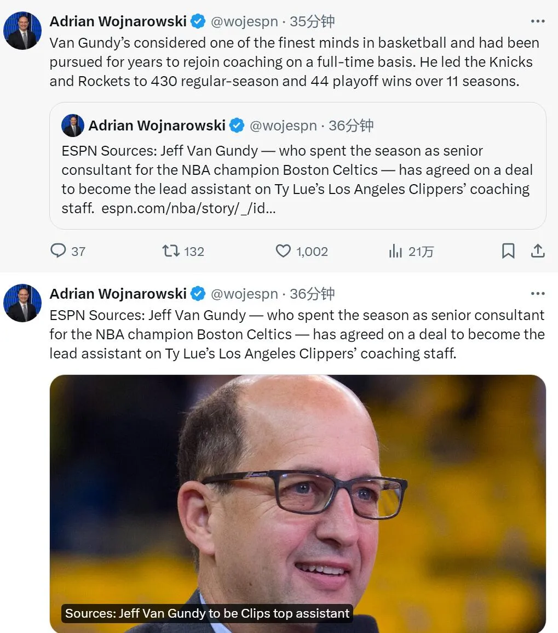Open view analytics showing 21万
Viewport: 558px width, 633px height.
click(x=395, y=251)
